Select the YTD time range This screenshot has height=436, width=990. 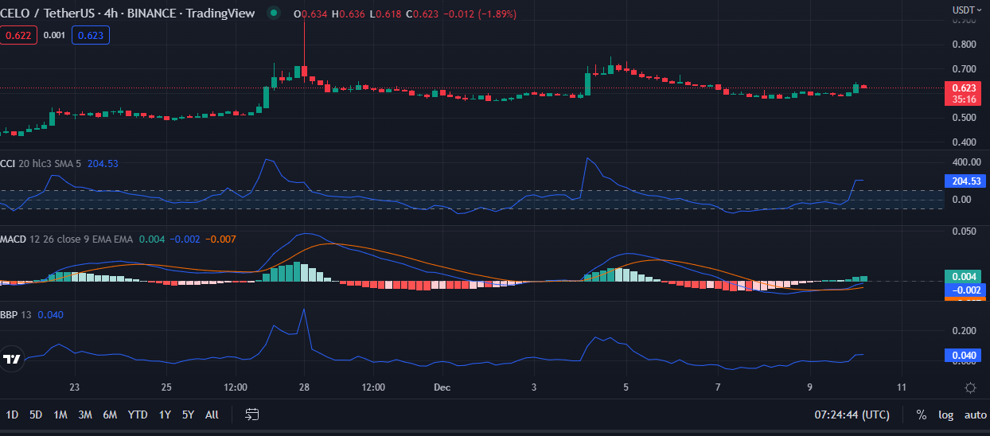click(138, 415)
